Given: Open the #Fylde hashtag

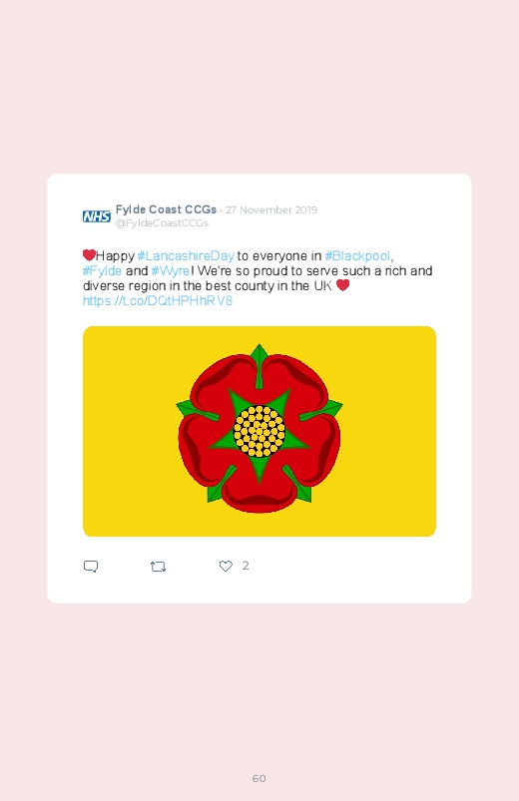Looking at the screenshot, I should point(102,270).
